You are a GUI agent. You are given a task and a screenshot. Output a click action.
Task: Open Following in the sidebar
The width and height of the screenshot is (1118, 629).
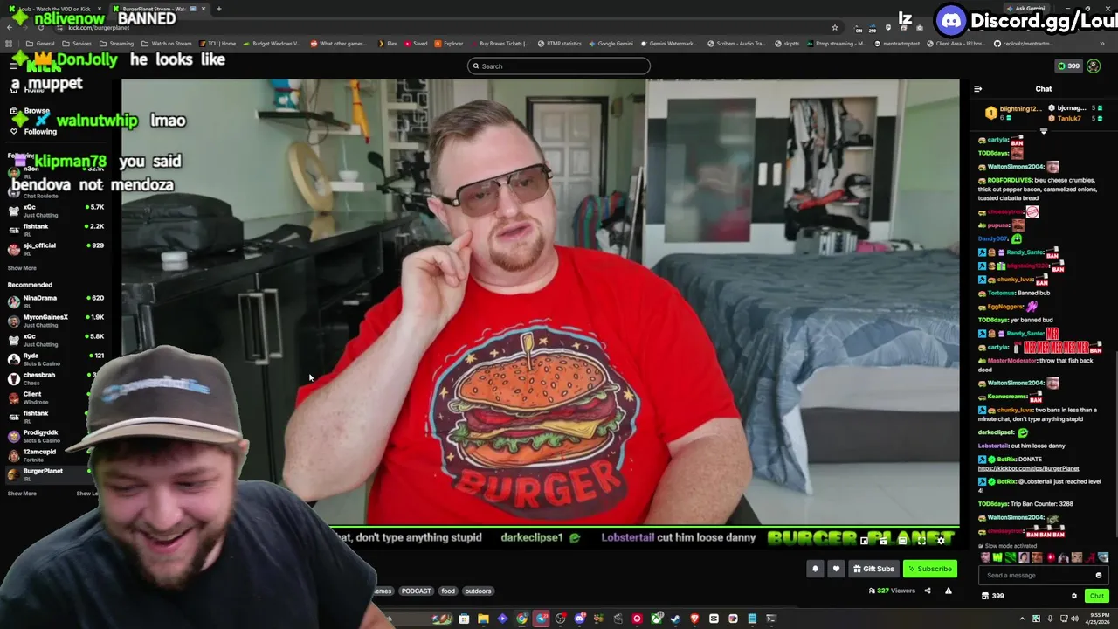pos(33,131)
